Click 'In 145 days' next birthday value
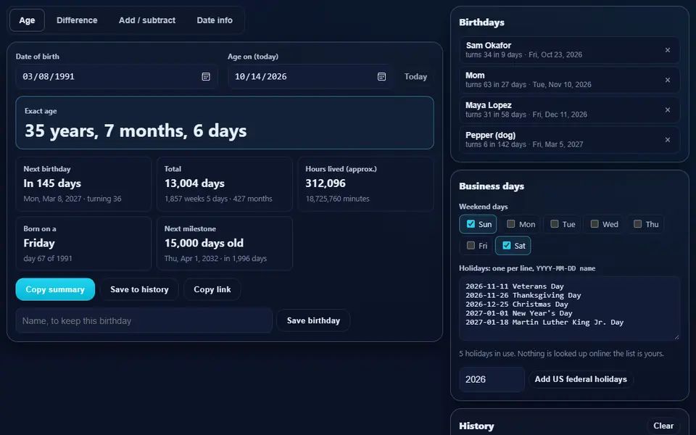Image resolution: width=696 pixels, height=435 pixels. (52, 183)
